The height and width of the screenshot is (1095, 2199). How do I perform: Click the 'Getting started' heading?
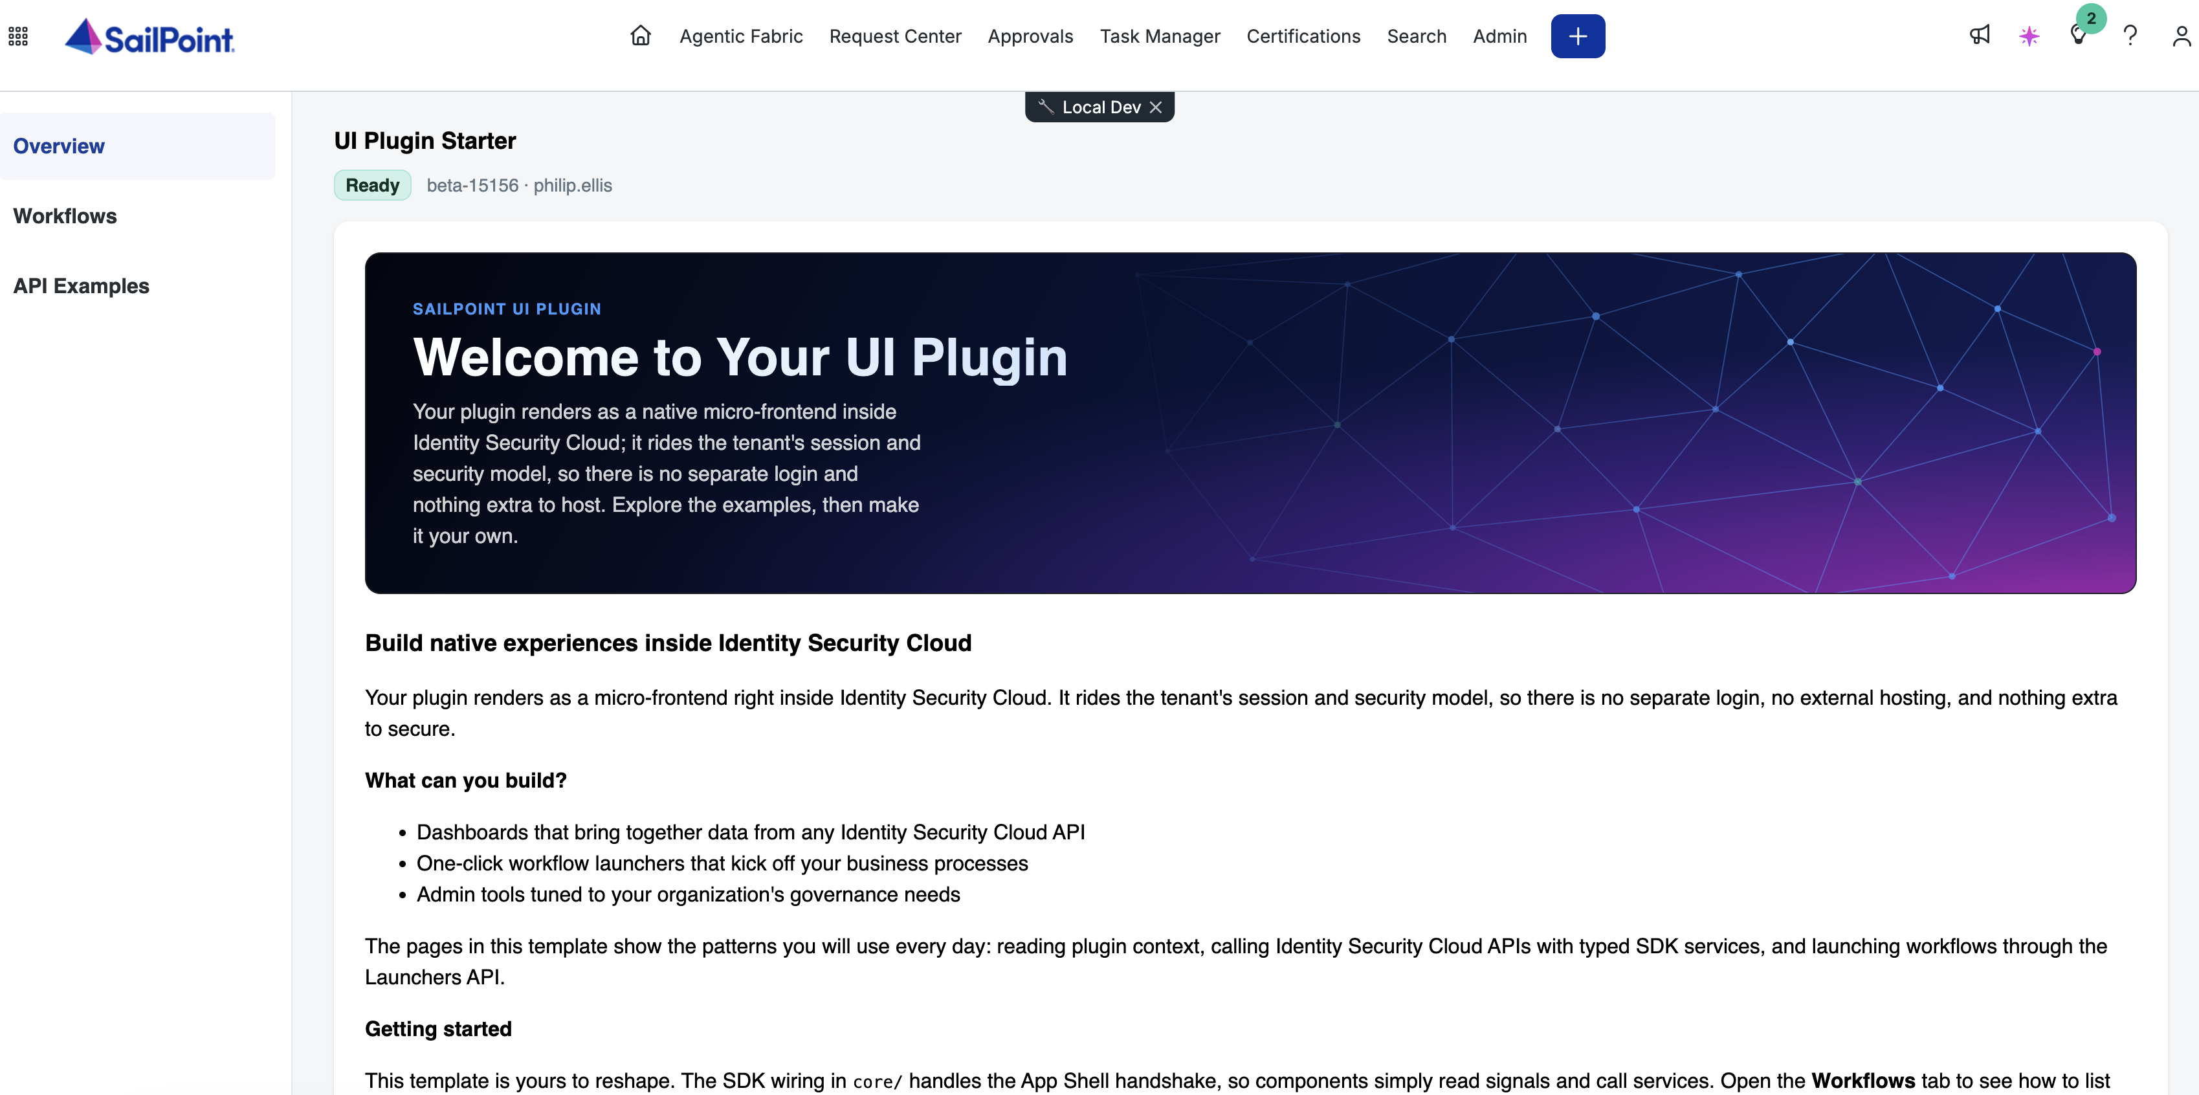438,1028
